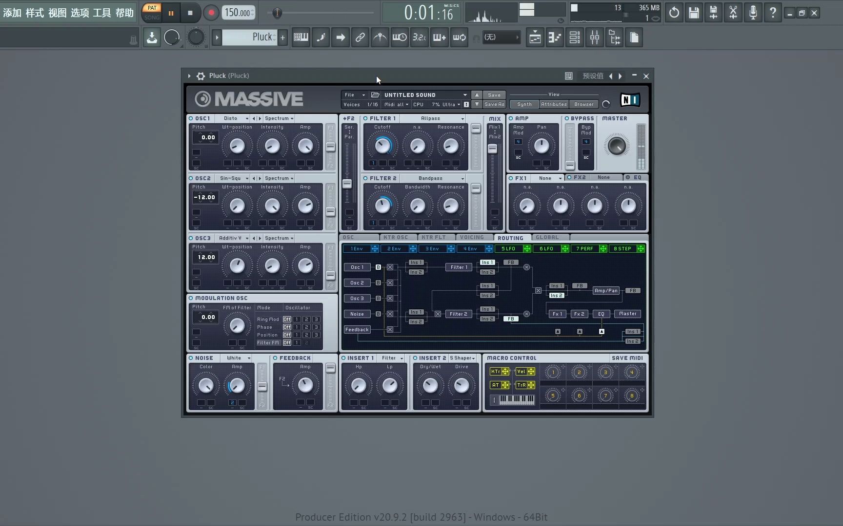
Task: Click the undo history circular arrow icon
Action: tap(674, 13)
